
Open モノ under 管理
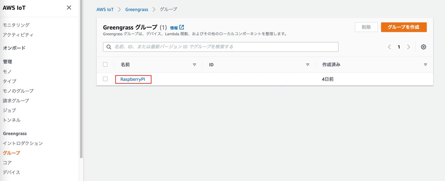[7, 71]
